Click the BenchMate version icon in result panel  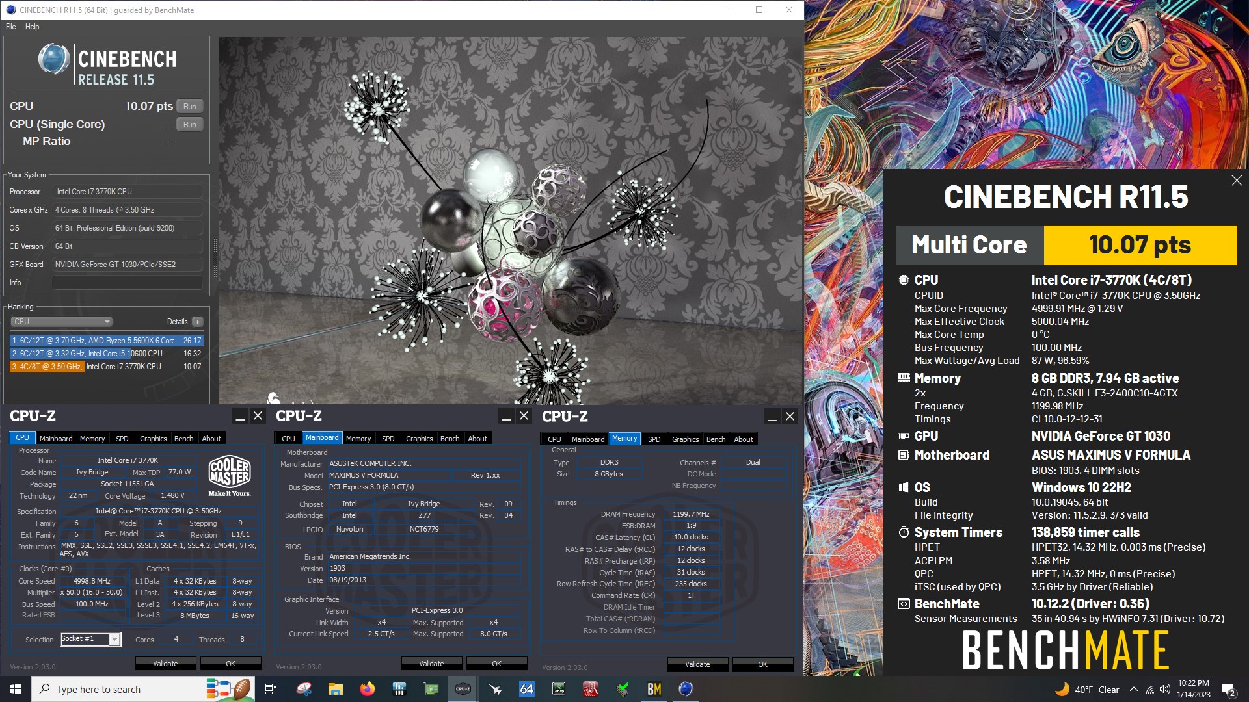point(904,604)
